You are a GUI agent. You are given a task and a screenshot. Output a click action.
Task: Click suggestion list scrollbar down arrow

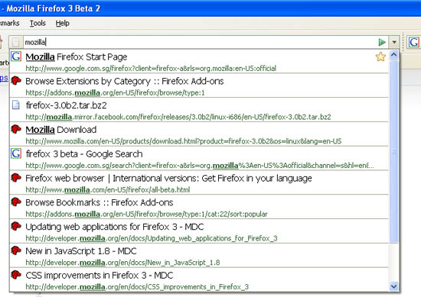tap(394, 286)
